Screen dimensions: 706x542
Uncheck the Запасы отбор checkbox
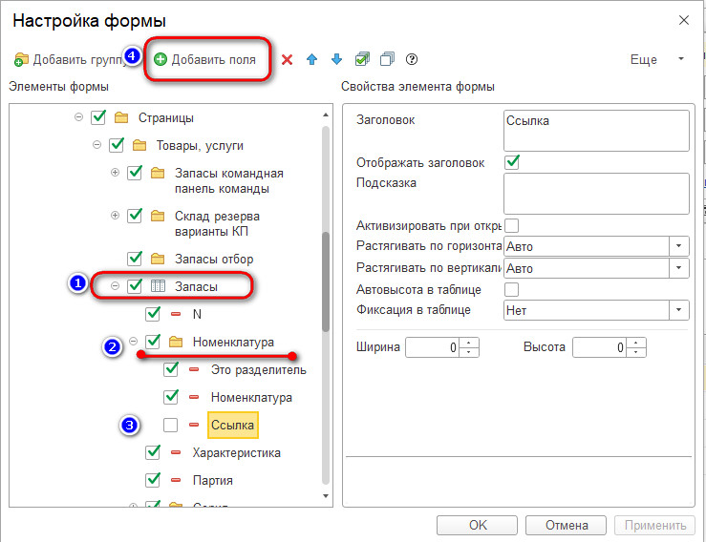coord(135,259)
